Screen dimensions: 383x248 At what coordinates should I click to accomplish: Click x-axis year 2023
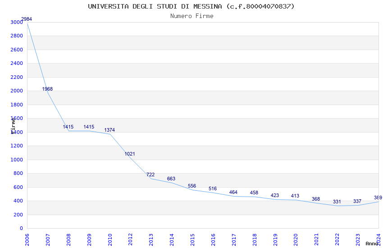click(358, 240)
